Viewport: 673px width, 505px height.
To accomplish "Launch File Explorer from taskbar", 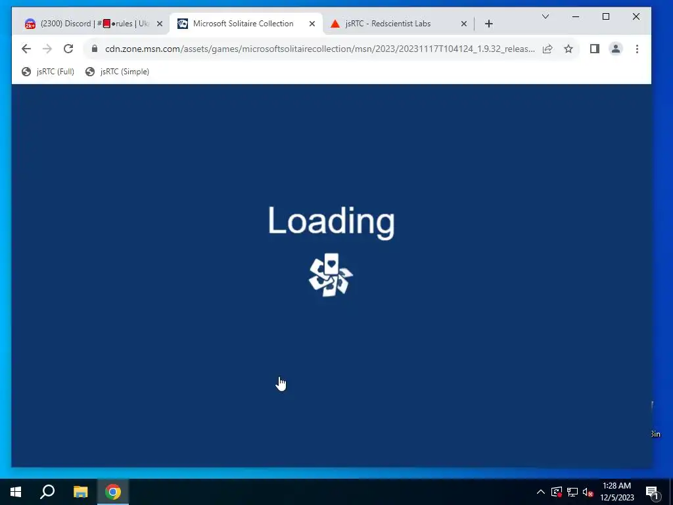I will point(80,492).
